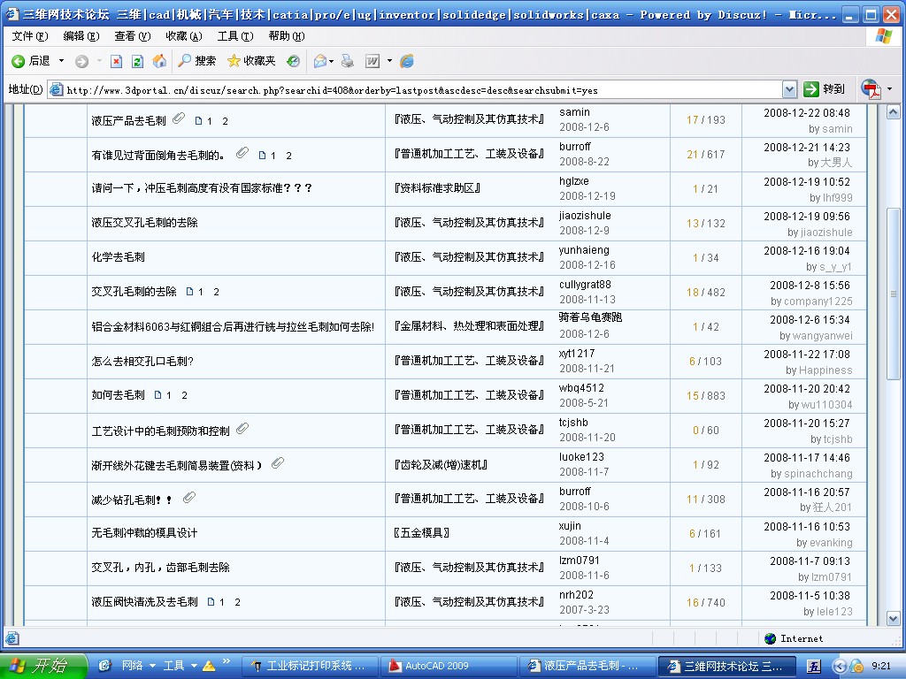
Task: Click the 转到 Go button
Action: [x=825, y=89]
